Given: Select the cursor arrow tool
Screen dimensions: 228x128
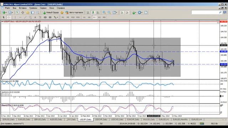Looking at the screenshot, I should (x=4, y=17).
